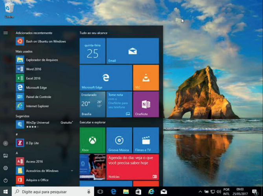Open the volume control in system tray
The height and width of the screenshot is (196, 263).
[x=219, y=192]
